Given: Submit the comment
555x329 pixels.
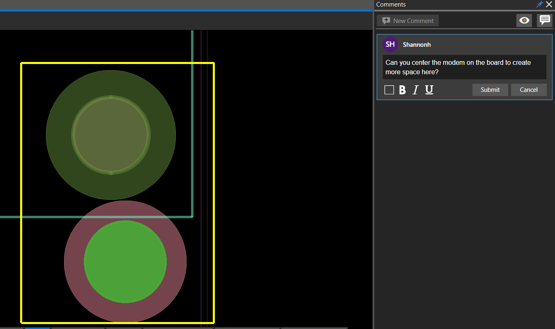Looking at the screenshot, I should click(490, 90).
